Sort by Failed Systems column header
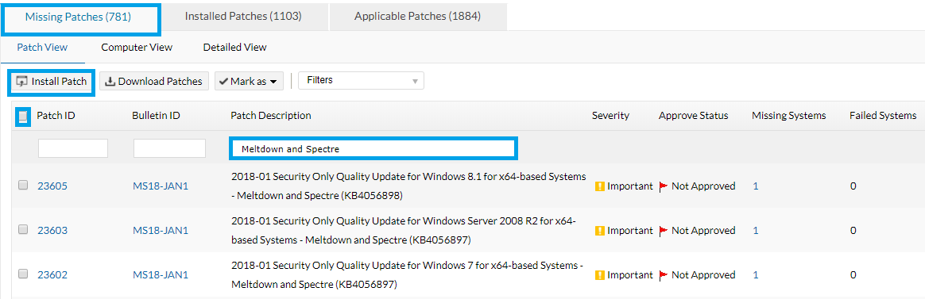Screen dimensions: 925x299 (x=883, y=115)
